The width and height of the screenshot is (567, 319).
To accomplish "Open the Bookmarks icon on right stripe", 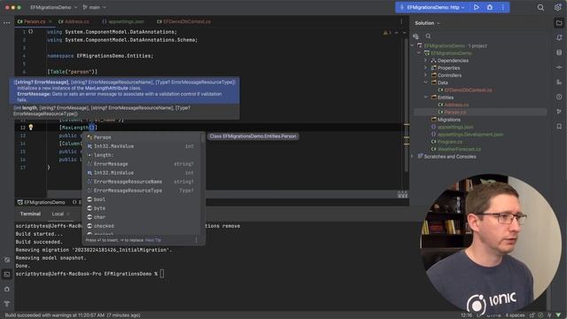I will tap(559, 126).
